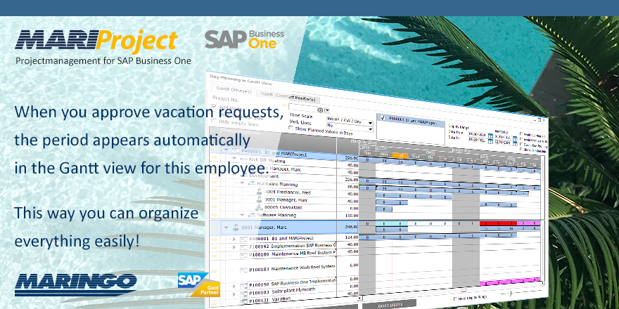Click the 246.00 value for Manager, Marc
619x309 pixels.
click(347, 227)
